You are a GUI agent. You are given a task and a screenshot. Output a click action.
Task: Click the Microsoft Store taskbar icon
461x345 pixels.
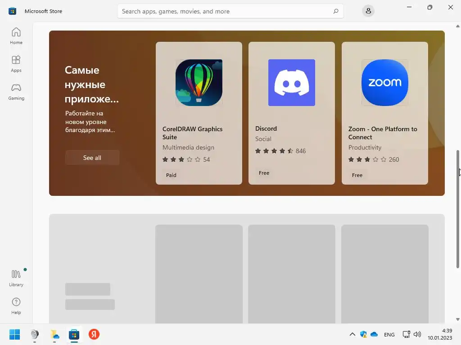74,334
